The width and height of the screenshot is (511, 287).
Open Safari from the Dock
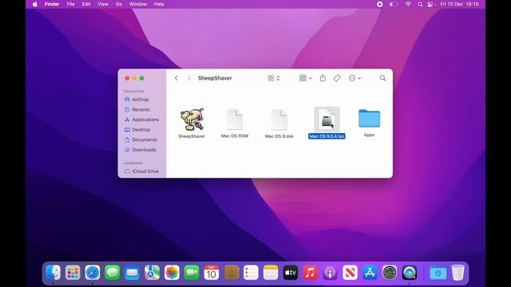pos(93,273)
